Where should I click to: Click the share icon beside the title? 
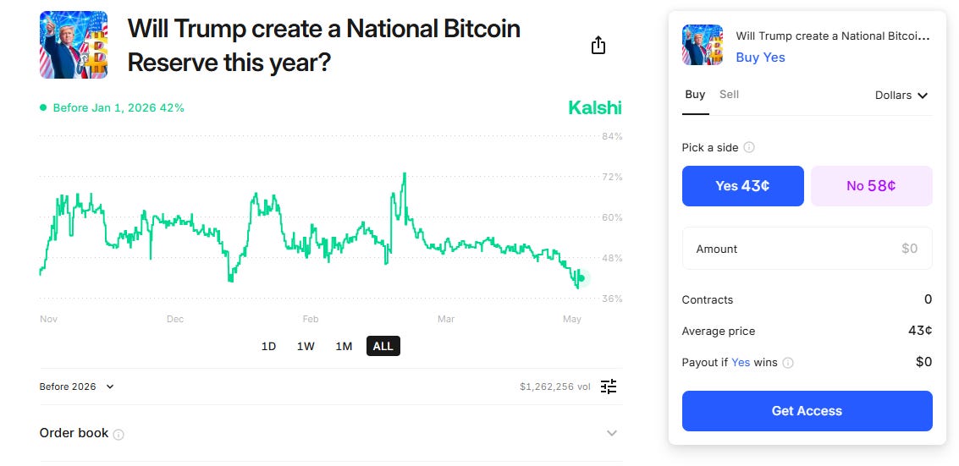click(598, 46)
